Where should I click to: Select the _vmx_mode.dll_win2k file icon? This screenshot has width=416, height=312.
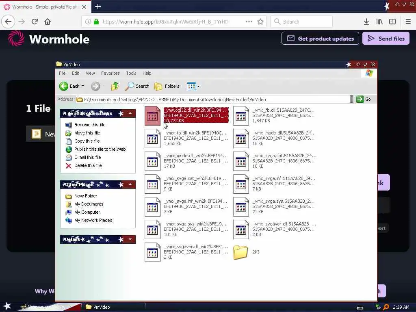152,161
